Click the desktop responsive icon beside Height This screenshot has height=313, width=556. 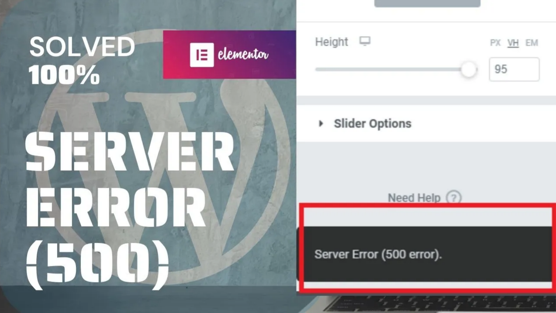365,41
